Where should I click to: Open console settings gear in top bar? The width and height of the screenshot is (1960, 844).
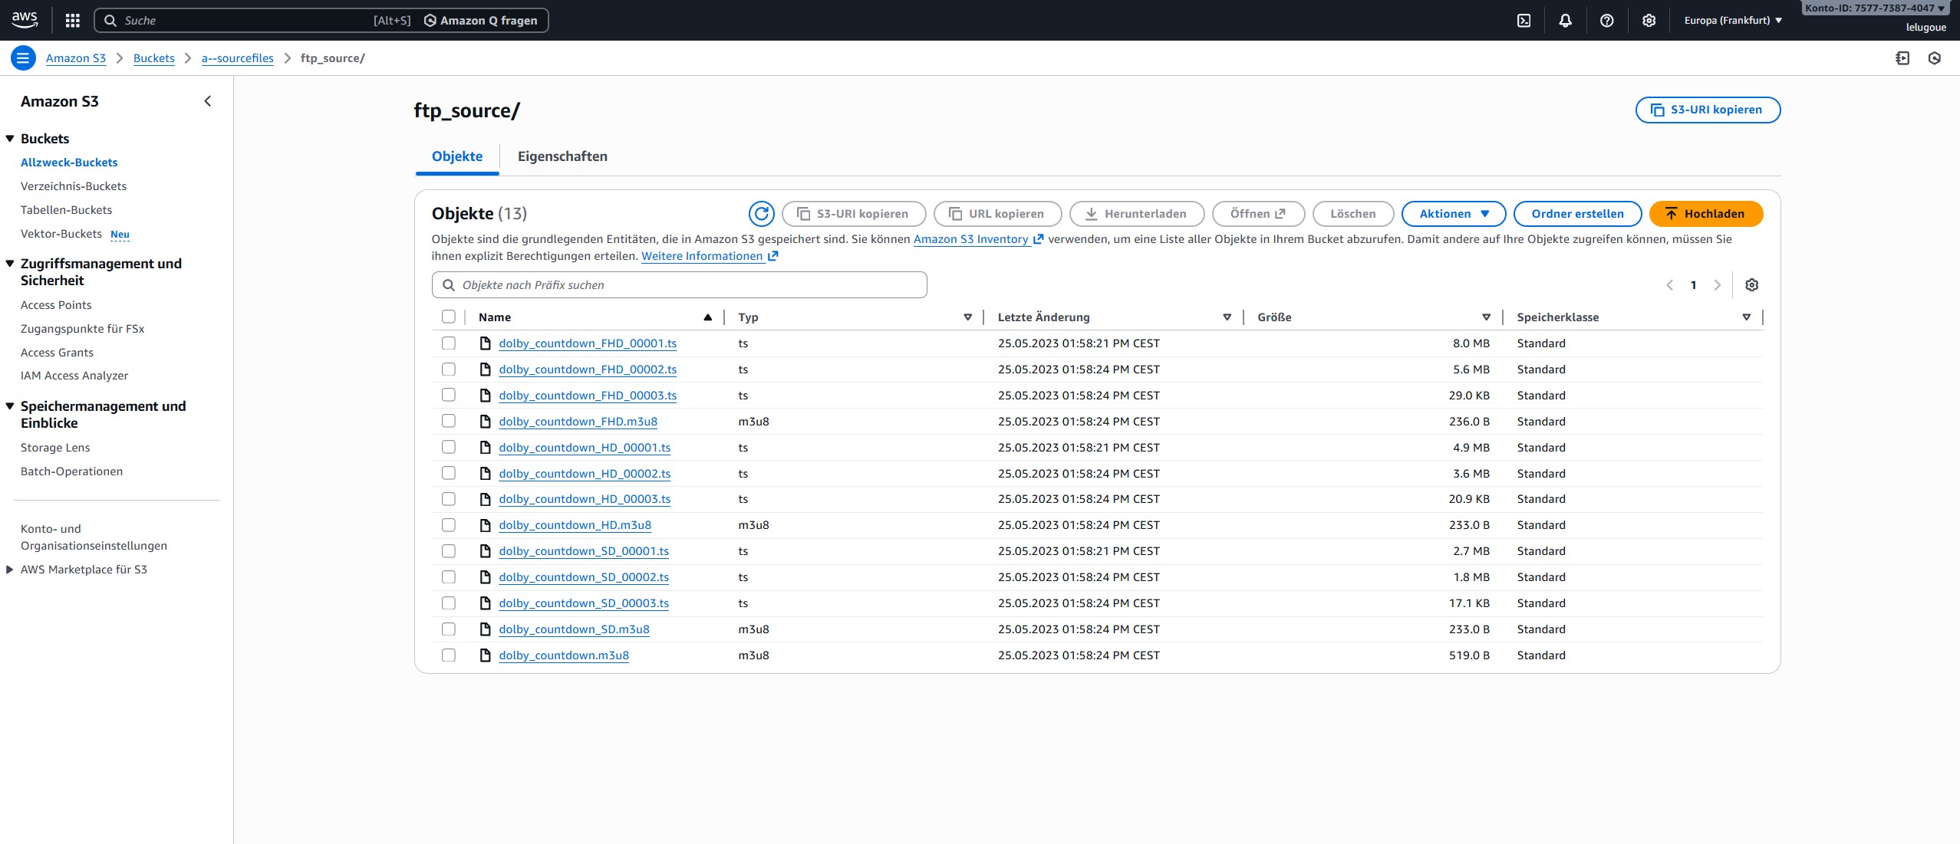[x=1649, y=21]
